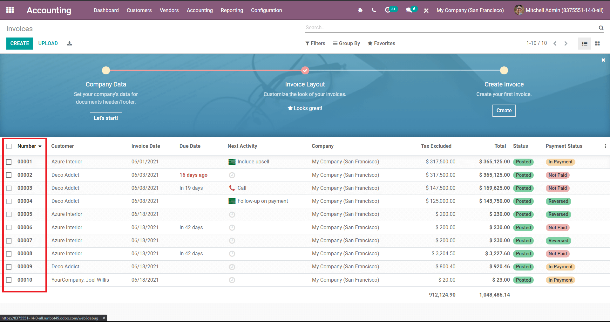This screenshot has height=322, width=610.
Task: Click Create under Create Invoice
Action: (x=504, y=111)
